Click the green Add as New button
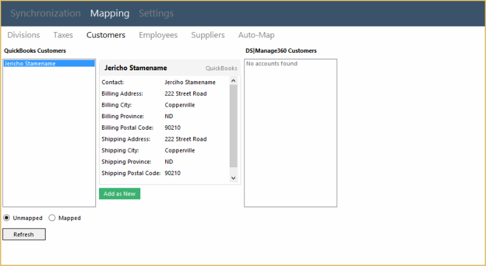Viewport: 486px width, 266px height. [x=120, y=194]
